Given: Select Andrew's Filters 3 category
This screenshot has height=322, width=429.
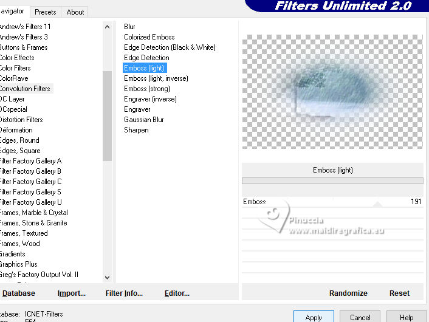Looking at the screenshot, I should click(24, 37).
